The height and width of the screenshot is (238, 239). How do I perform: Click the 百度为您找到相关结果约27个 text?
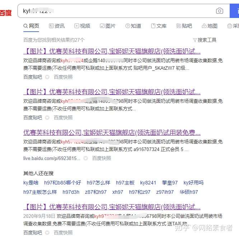(54, 40)
